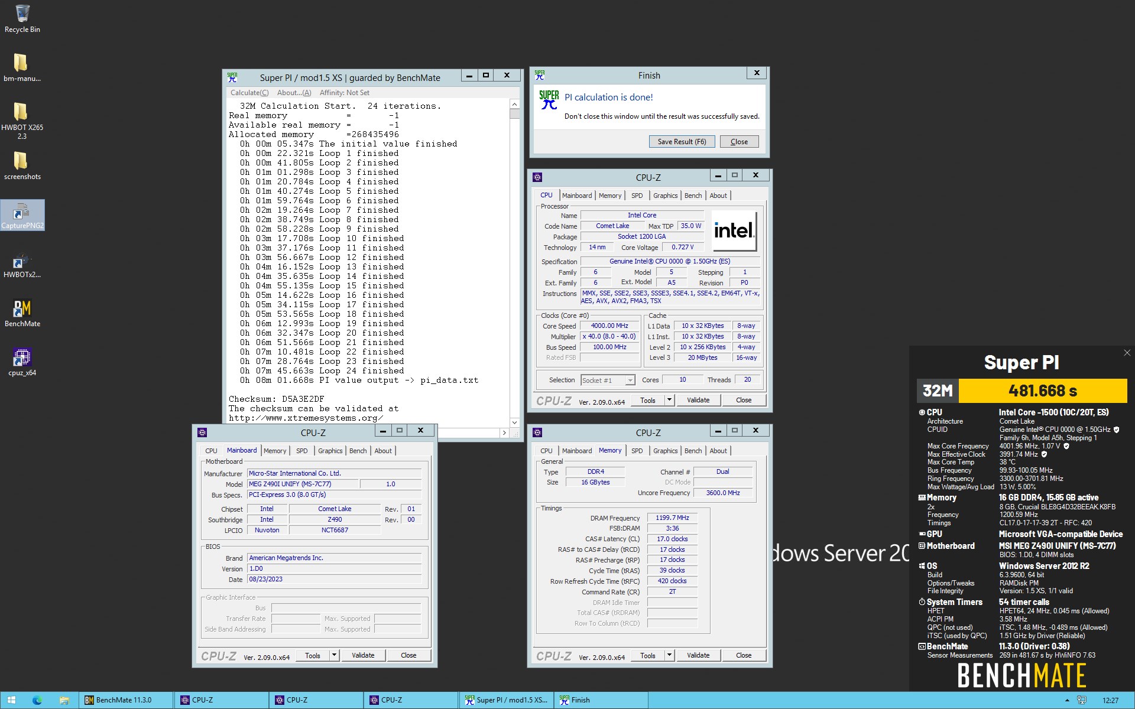Click Close in the Finish dialog
This screenshot has width=1135, height=709.
[739, 142]
